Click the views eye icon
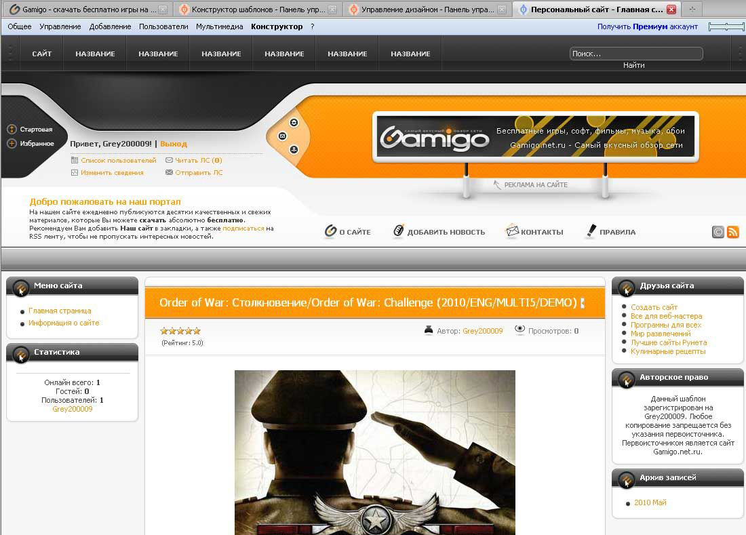746x535 pixels. 520,330
